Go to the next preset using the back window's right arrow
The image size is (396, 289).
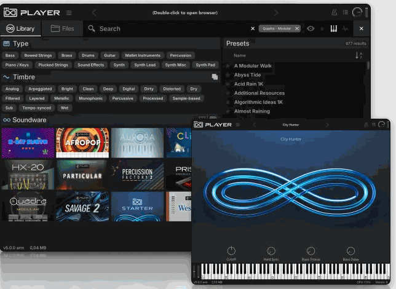point(276,13)
